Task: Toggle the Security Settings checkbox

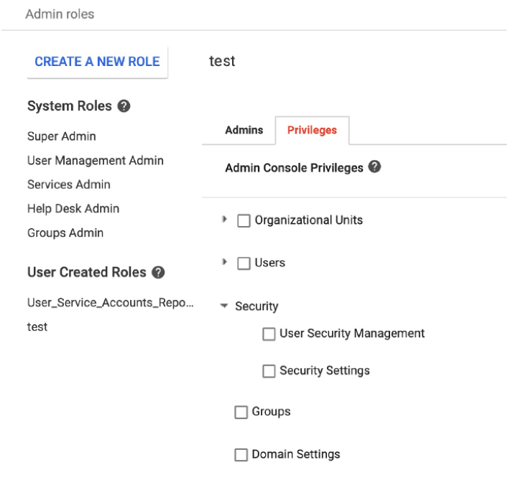Action: pyautogui.click(x=269, y=372)
